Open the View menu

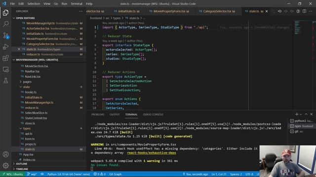47,3
